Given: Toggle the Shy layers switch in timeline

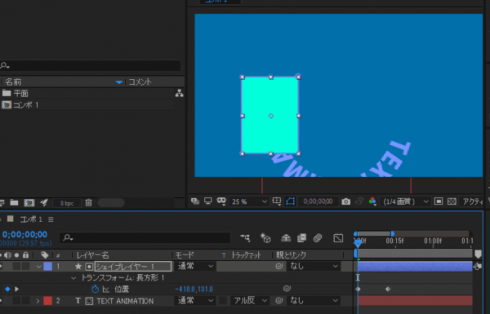Looking at the screenshot, I should 286,238.
